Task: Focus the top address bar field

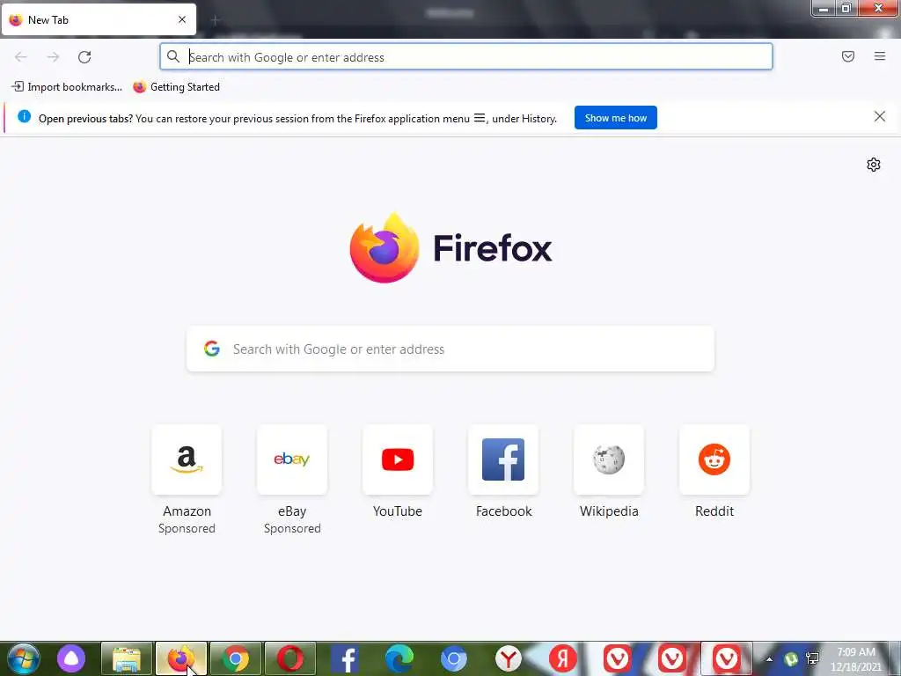Action: click(x=466, y=57)
